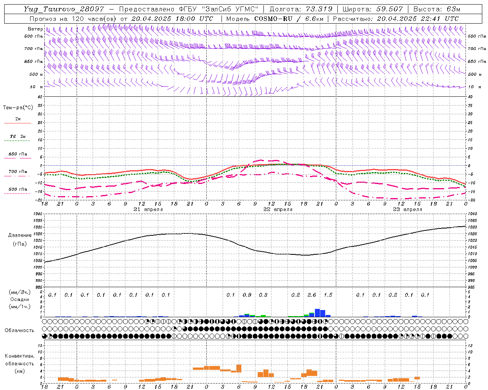Click the 700 гПа temperature legend entry

(x=18, y=172)
